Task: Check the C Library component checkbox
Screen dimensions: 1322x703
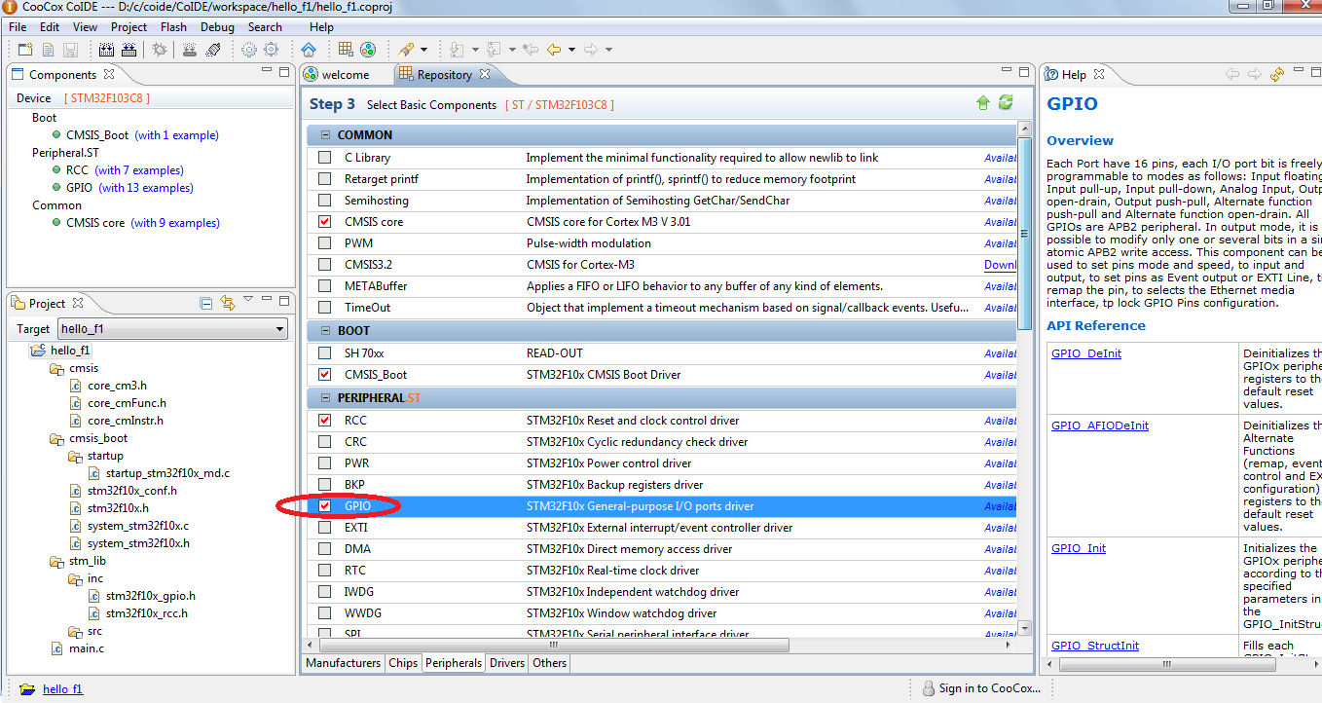Action: [x=325, y=158]
